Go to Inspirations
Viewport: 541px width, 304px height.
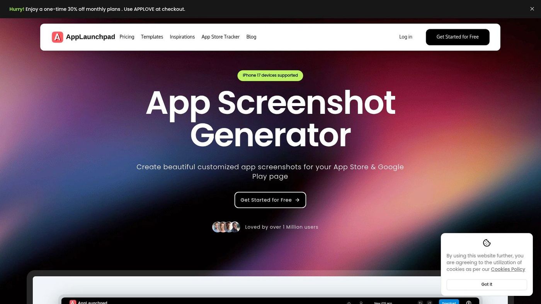point(182,37)
